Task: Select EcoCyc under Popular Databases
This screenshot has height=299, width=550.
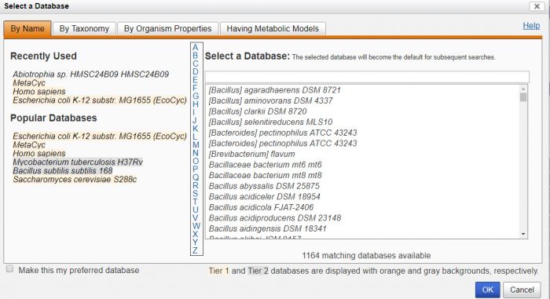Action: click(x=100, y=136)
